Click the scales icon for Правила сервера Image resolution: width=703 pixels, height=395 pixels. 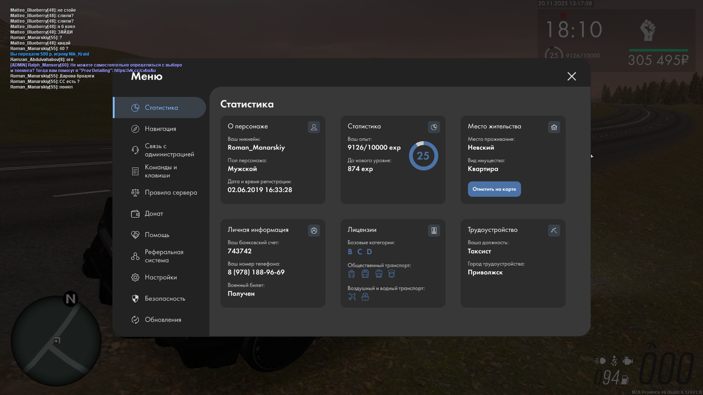[x=135, y=193]
